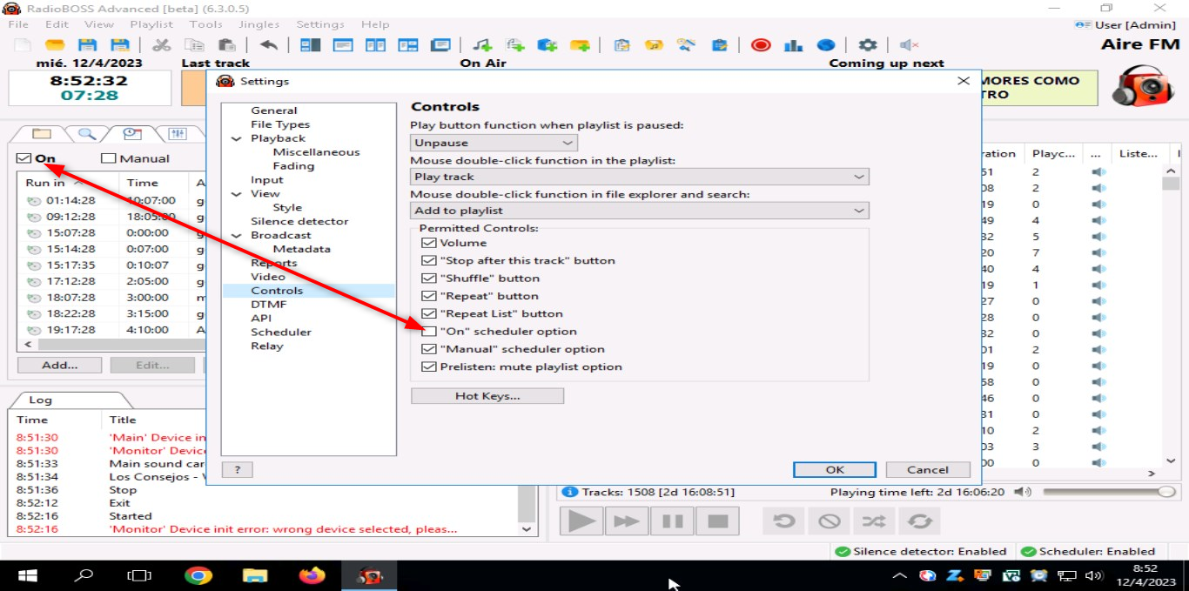
Task: Open the Jingles menu
Action: (x=257, y=24)
